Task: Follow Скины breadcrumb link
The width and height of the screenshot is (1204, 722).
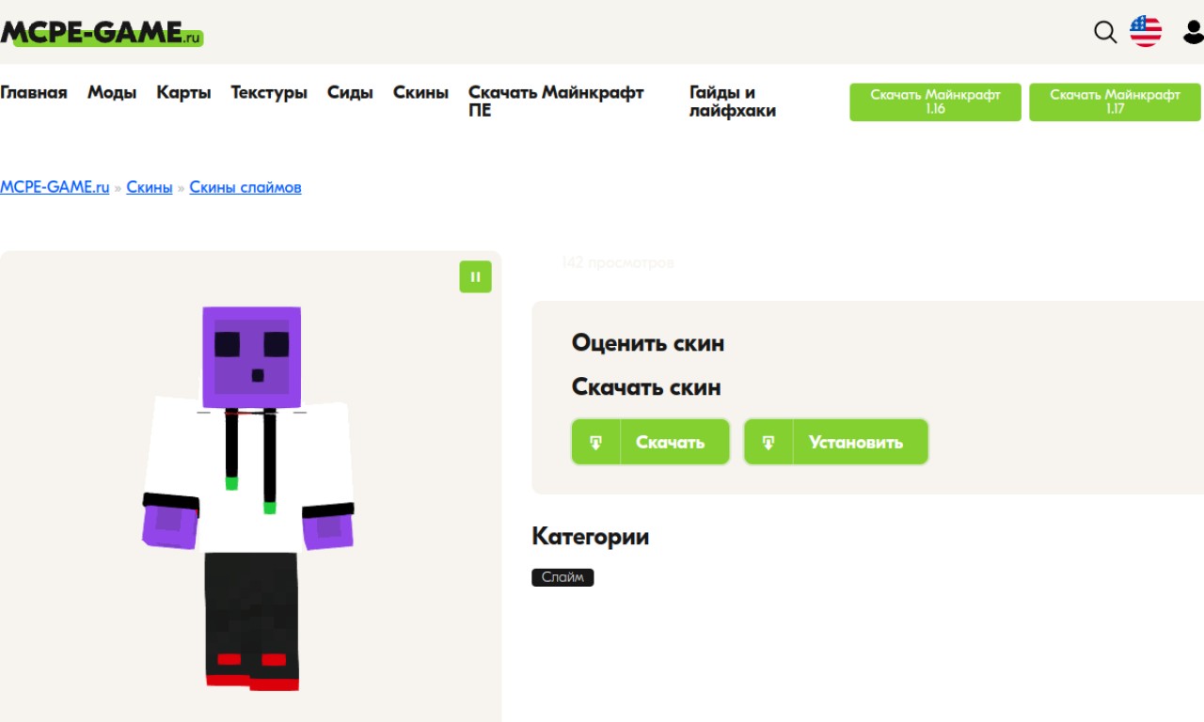Action: 150,187
